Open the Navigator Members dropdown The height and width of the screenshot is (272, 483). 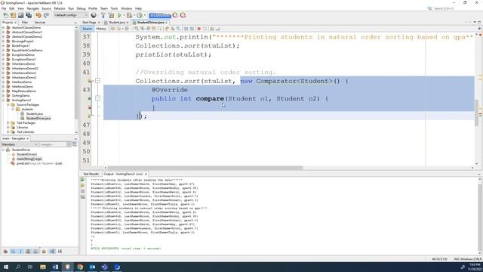click(20, 144)
